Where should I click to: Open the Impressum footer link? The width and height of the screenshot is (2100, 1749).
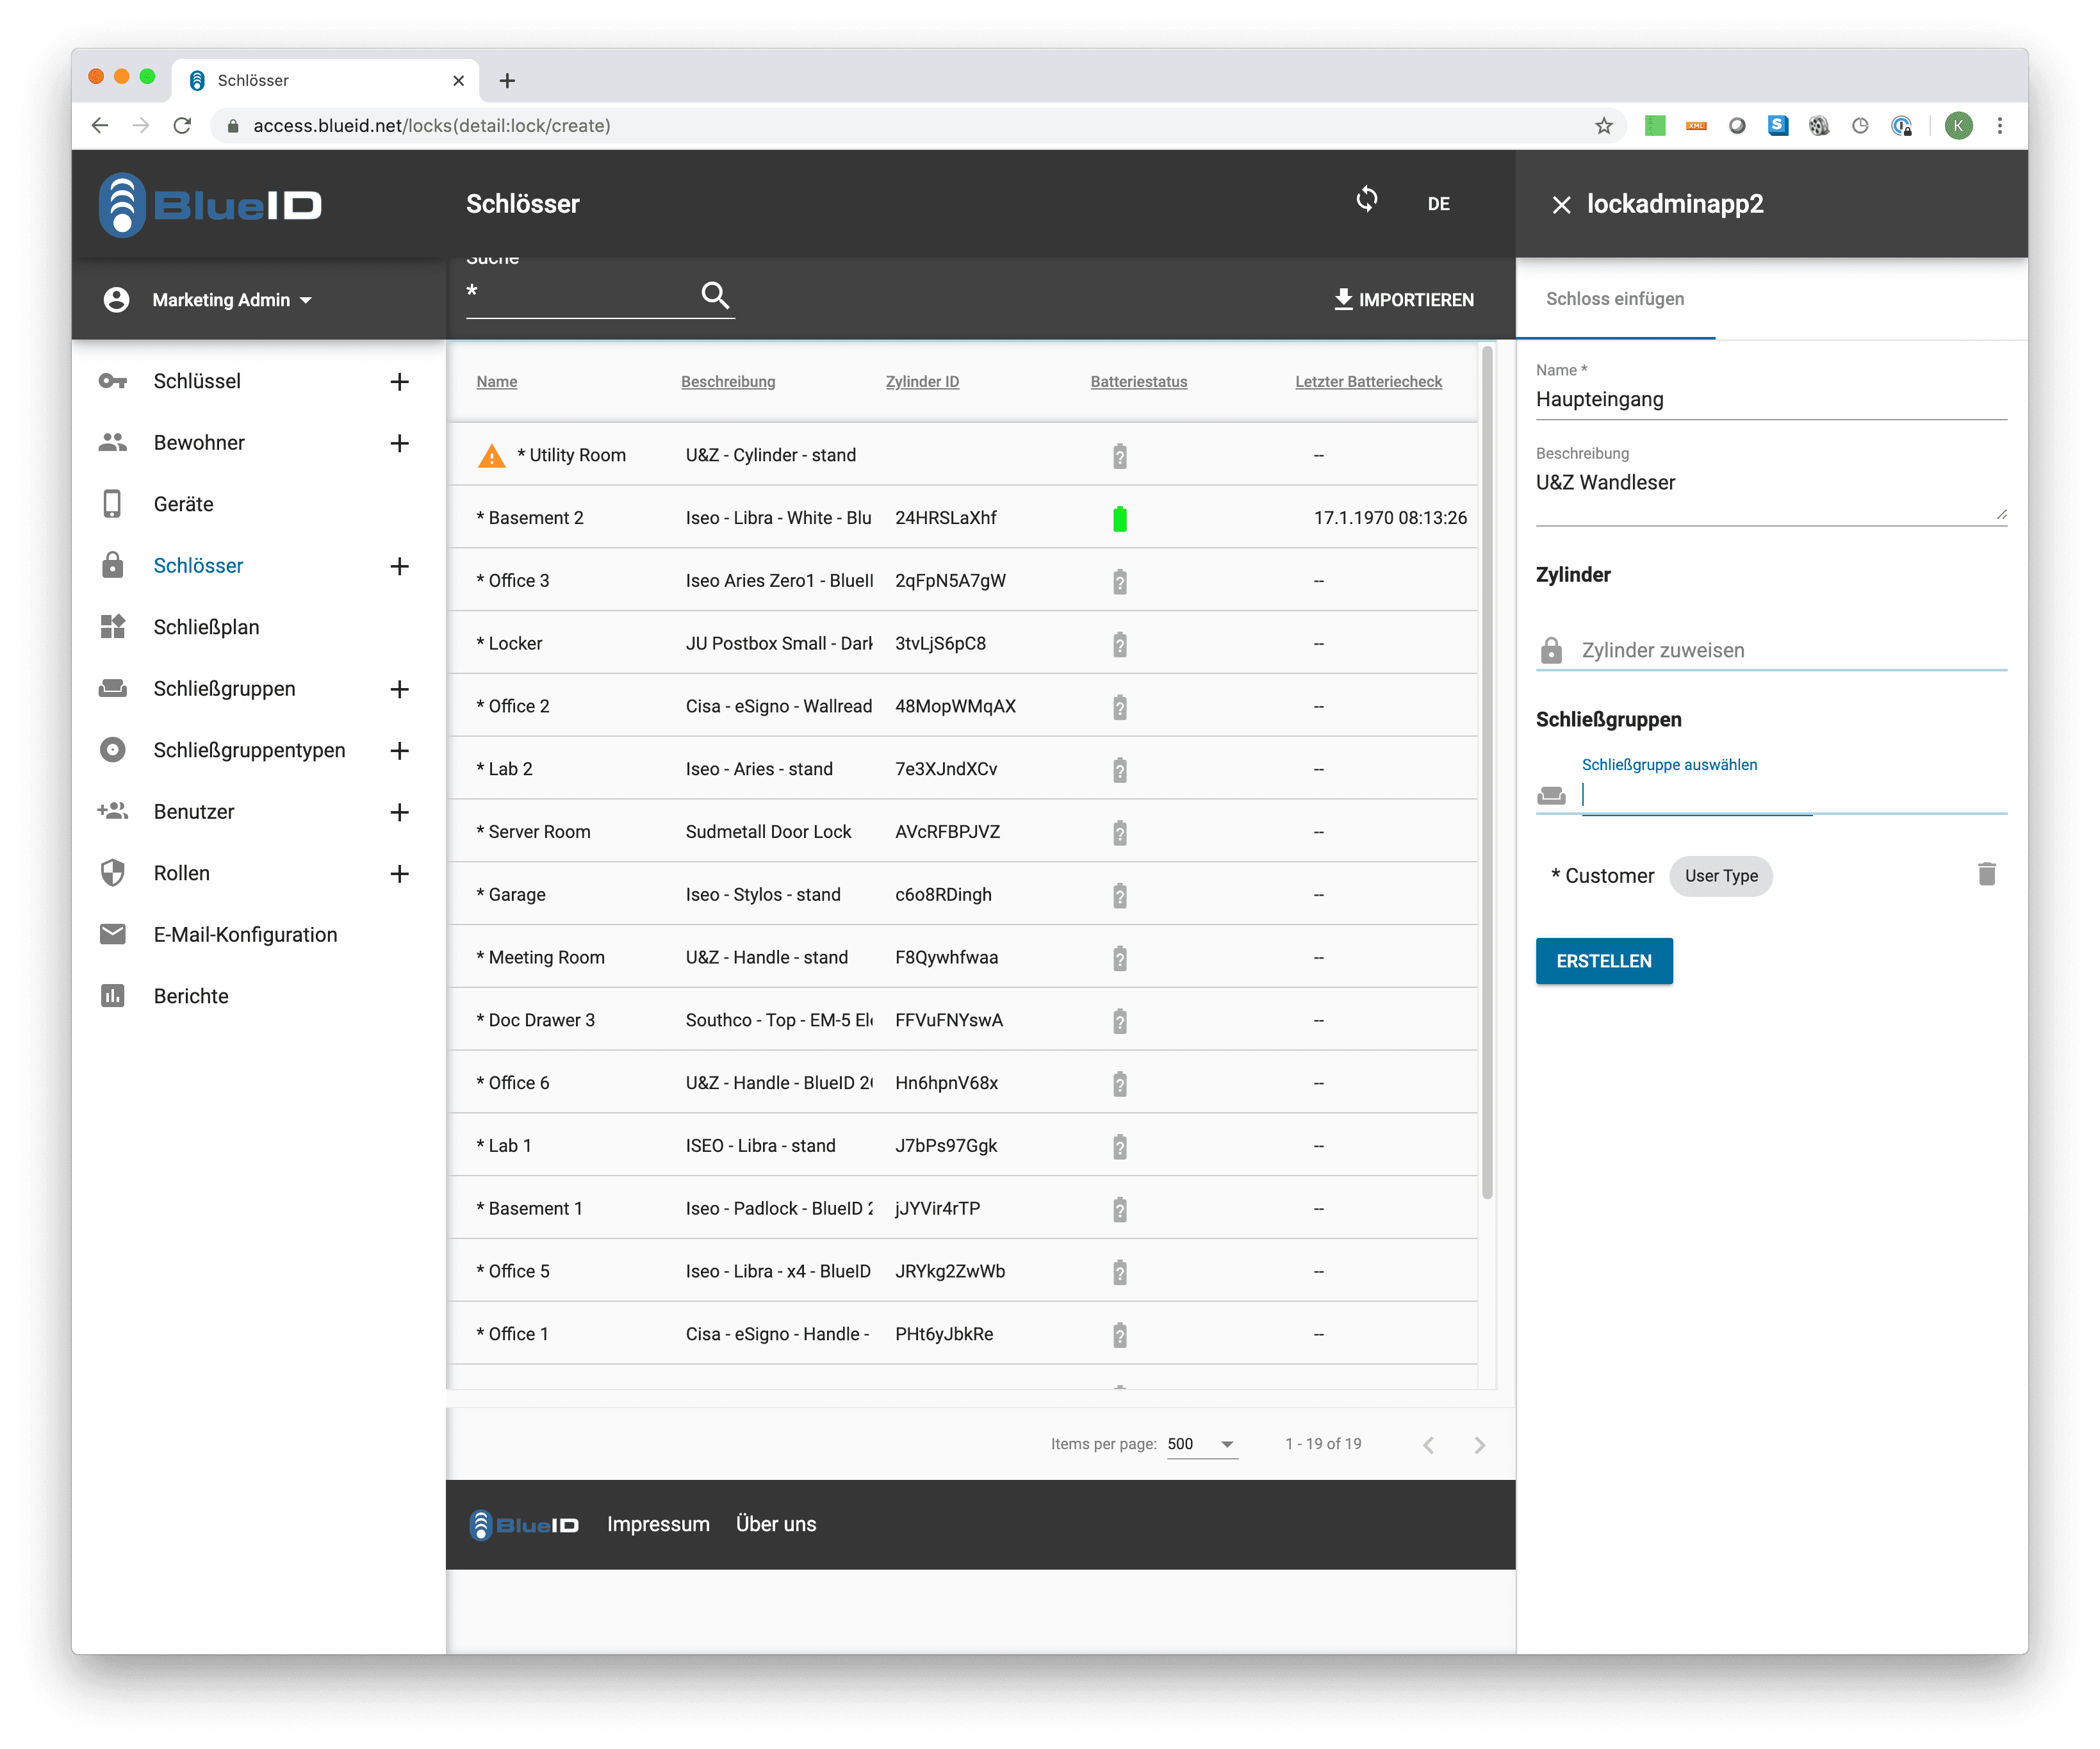[657, 1524]
